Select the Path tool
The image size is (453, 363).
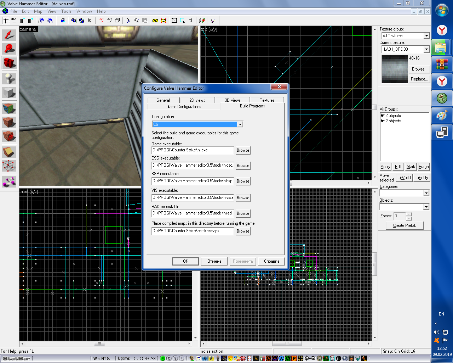tap(9, 181)
